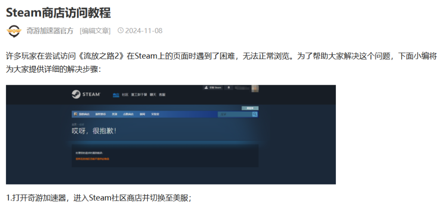Image resolution: width=441 pixels, height=209 pixels.
Task: Expand the 新鲜推荐 store menu
Action: pos(100,114)
